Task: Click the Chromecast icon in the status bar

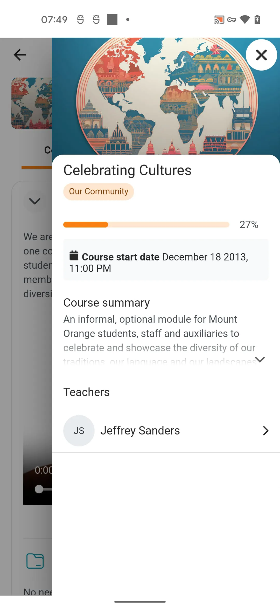Action: point(219,19)
